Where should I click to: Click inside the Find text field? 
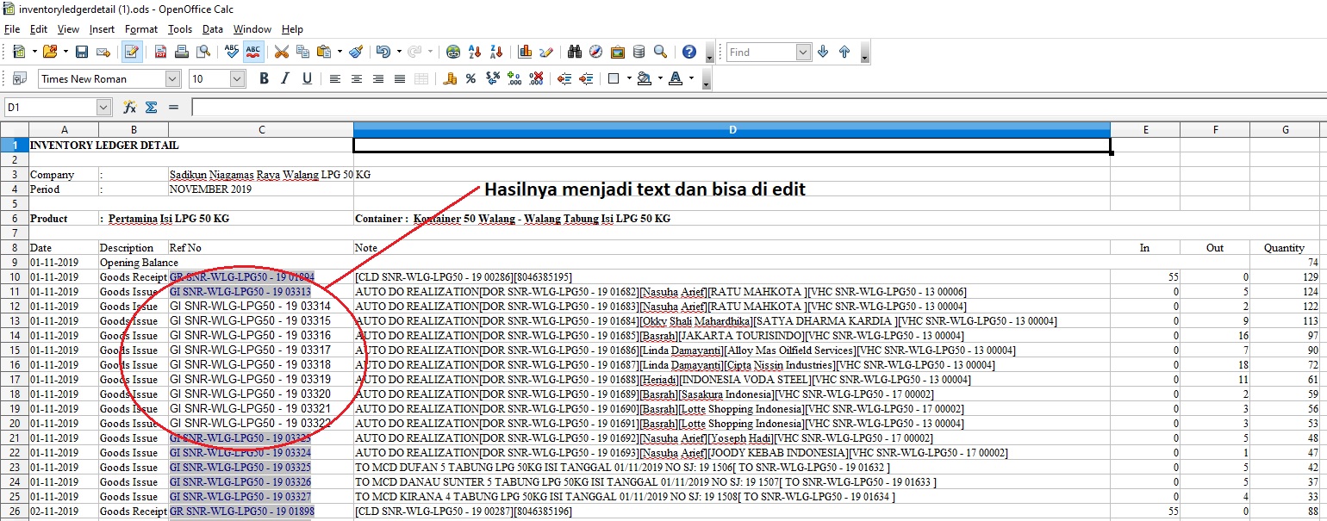tap(762, 53)
